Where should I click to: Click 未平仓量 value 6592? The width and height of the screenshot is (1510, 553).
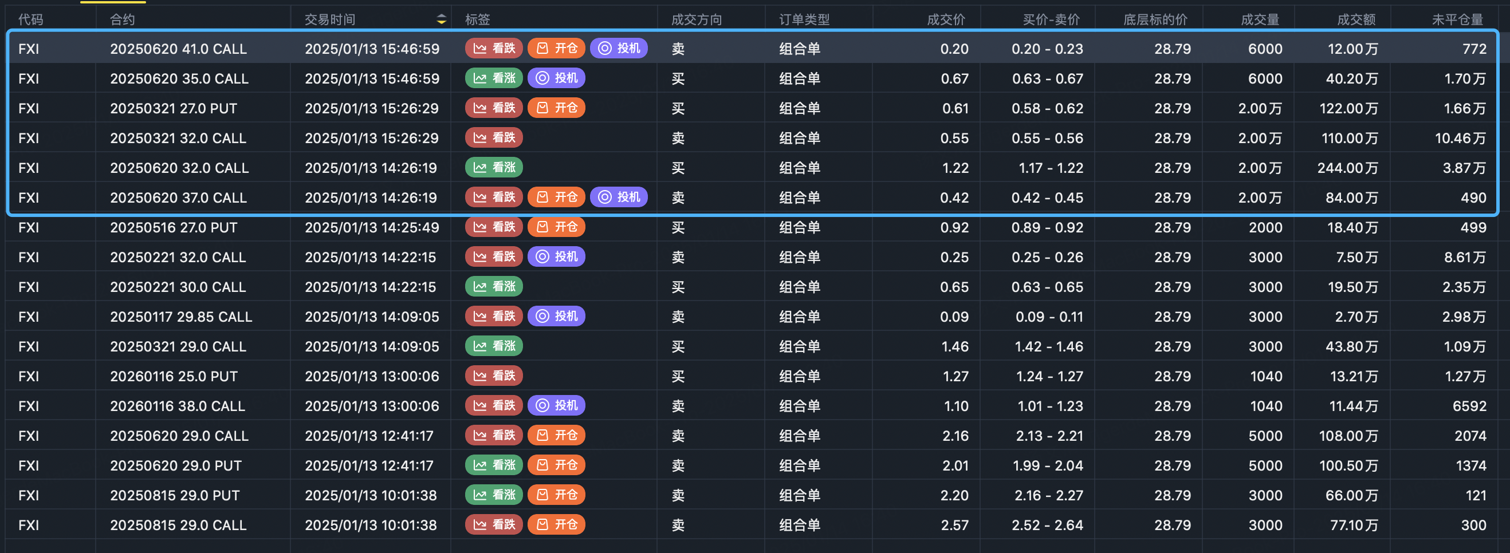1469,406
